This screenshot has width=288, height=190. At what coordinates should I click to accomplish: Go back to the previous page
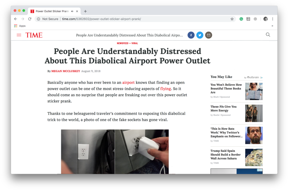point(16,19)
